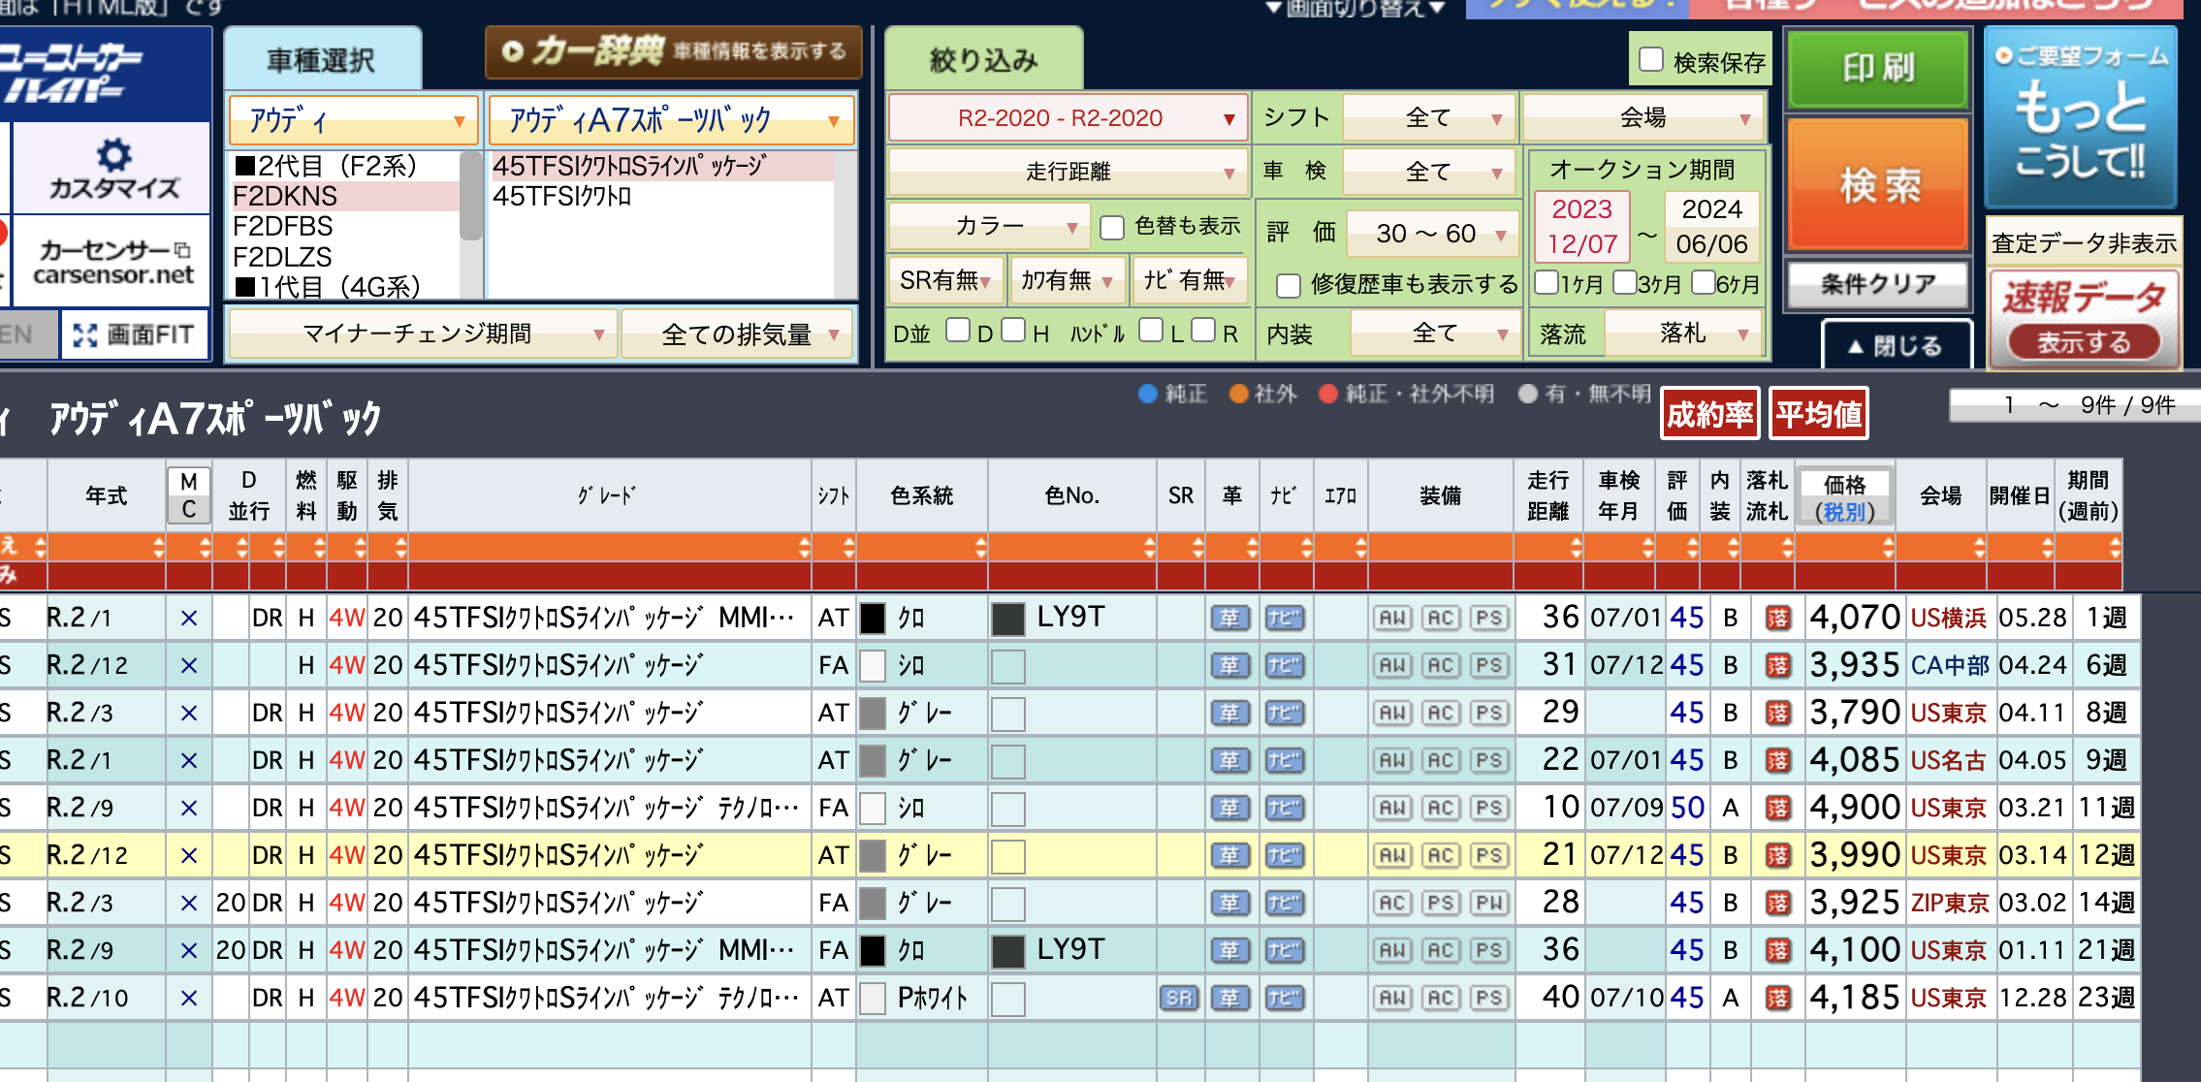Click the 成約率 button
Viewport: 2201px width, 1082px height.
1709,414
